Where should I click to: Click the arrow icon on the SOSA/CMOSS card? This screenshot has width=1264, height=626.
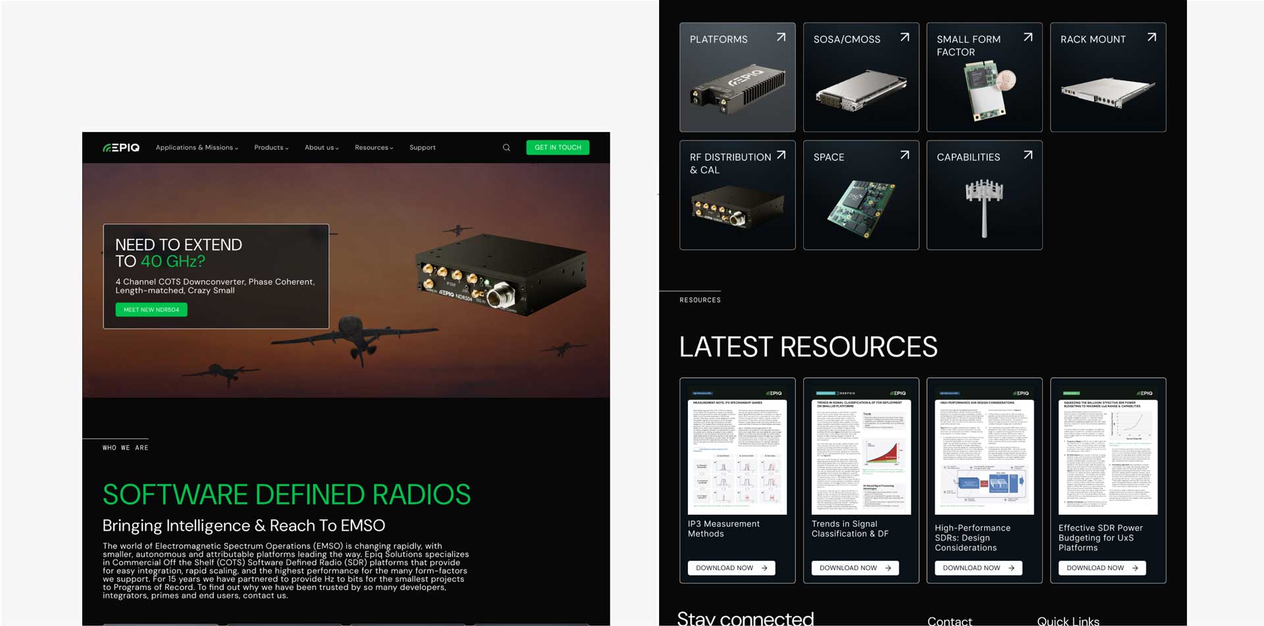[x=905, y=37]
